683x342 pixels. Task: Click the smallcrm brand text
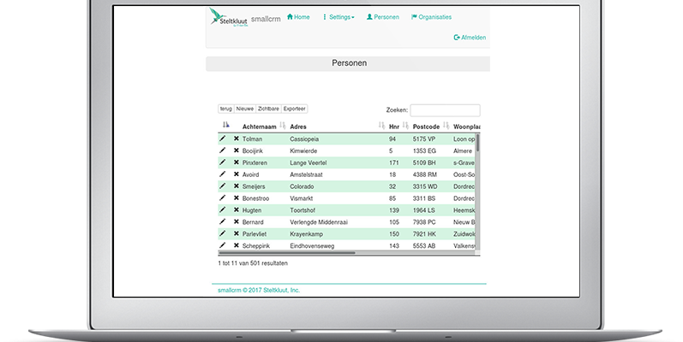coord(266,19)
